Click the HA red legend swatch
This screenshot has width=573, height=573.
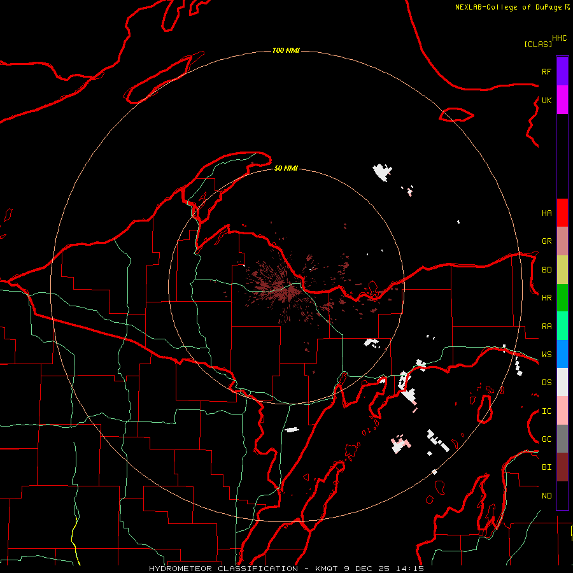[562, 213]
